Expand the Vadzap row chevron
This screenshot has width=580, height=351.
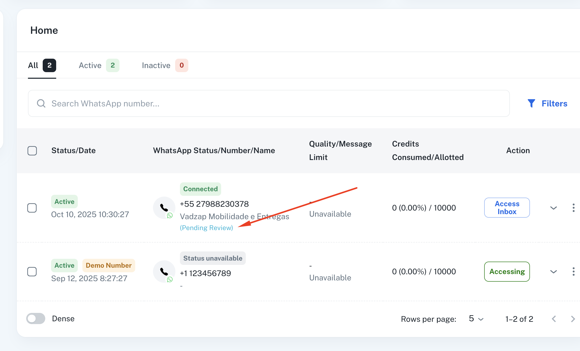click(x=554, y=208)
